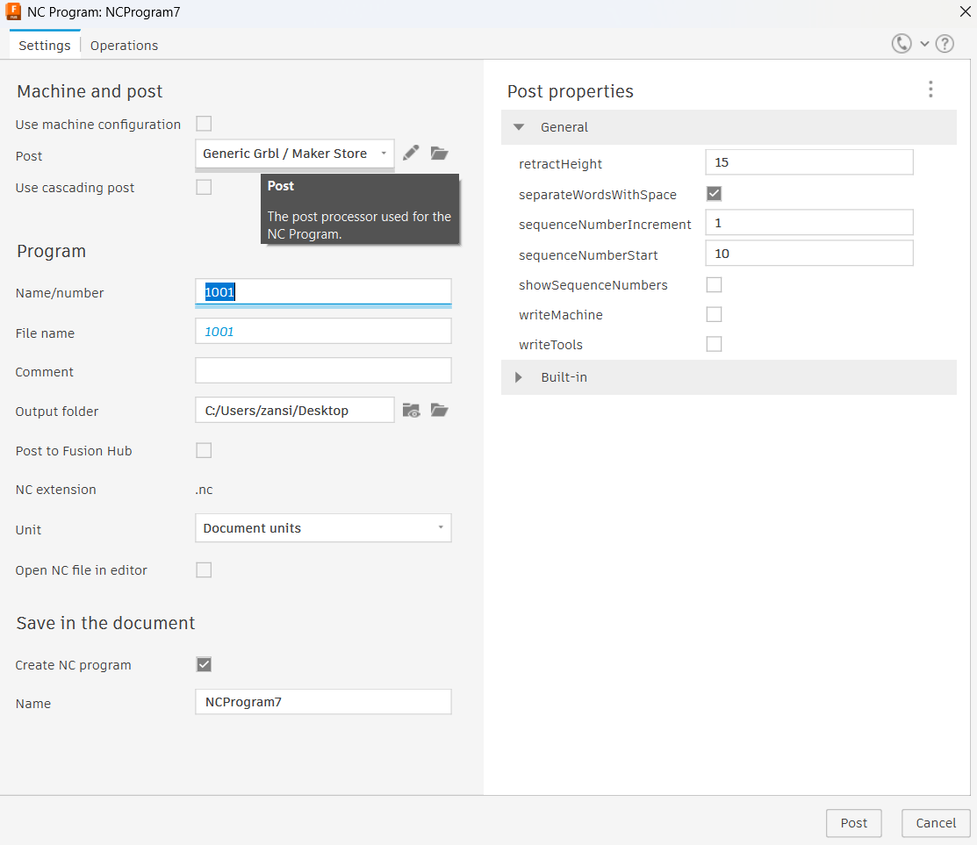Click the .nc extension text
This screenshot has width=977, height=845.
point(204,490)
